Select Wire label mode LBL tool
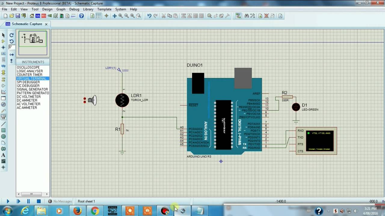 click(x=4, y=54)
